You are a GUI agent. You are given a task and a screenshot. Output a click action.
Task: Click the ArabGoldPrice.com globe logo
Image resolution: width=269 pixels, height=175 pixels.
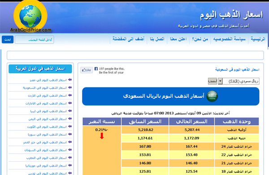coord(30,17)
